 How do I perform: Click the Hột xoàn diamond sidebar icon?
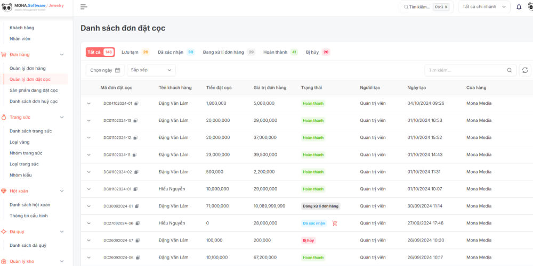[4, 191]
